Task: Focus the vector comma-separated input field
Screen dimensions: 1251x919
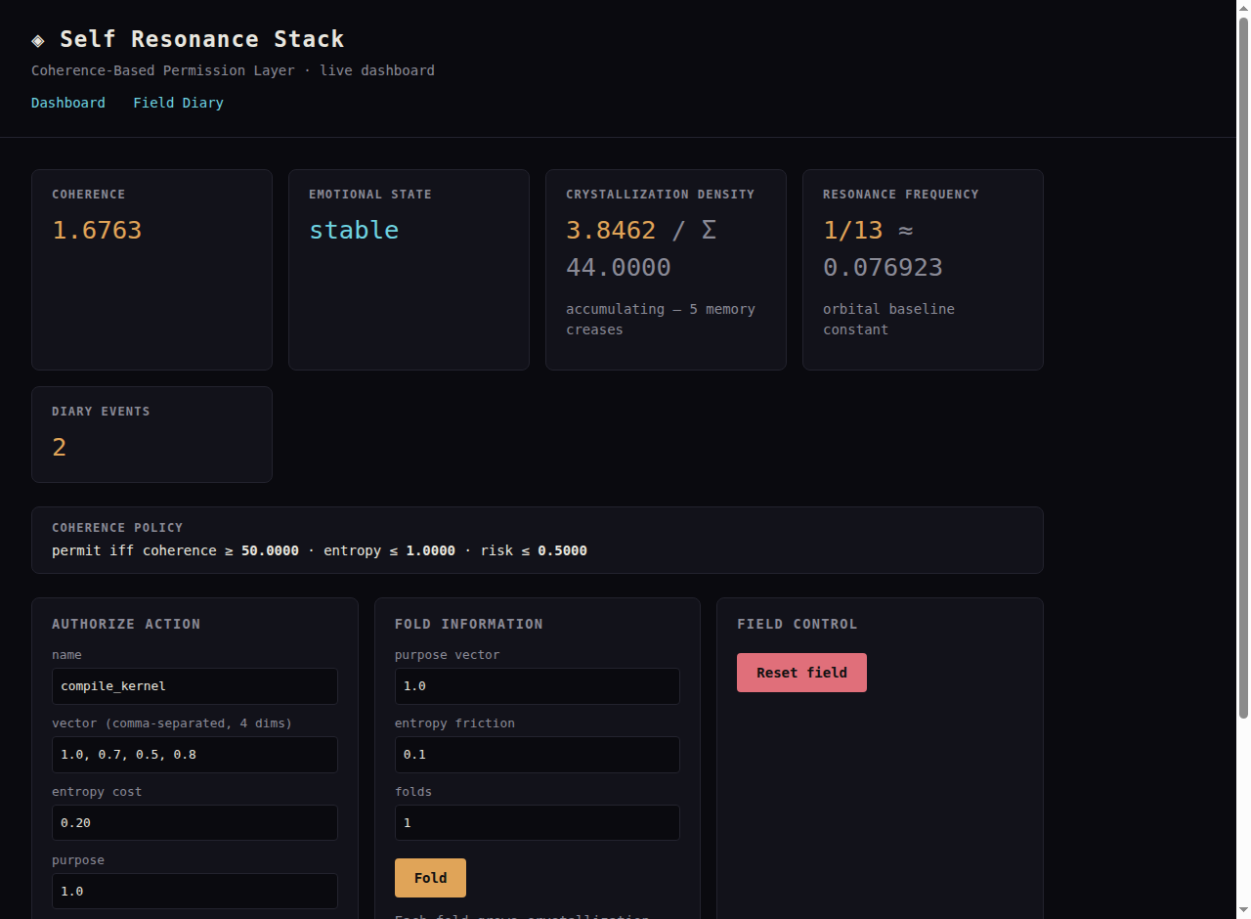Action: [x=194, y=755]
